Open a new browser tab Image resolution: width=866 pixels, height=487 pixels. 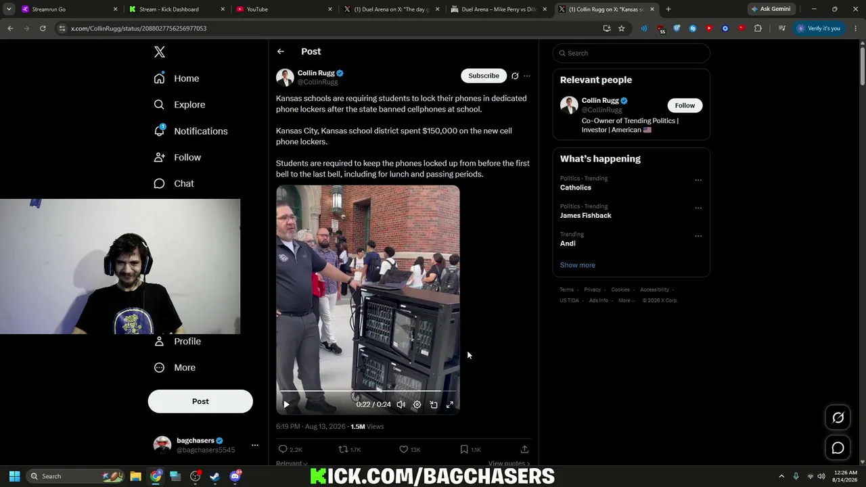pyautogui.click(x=668, y=9)
